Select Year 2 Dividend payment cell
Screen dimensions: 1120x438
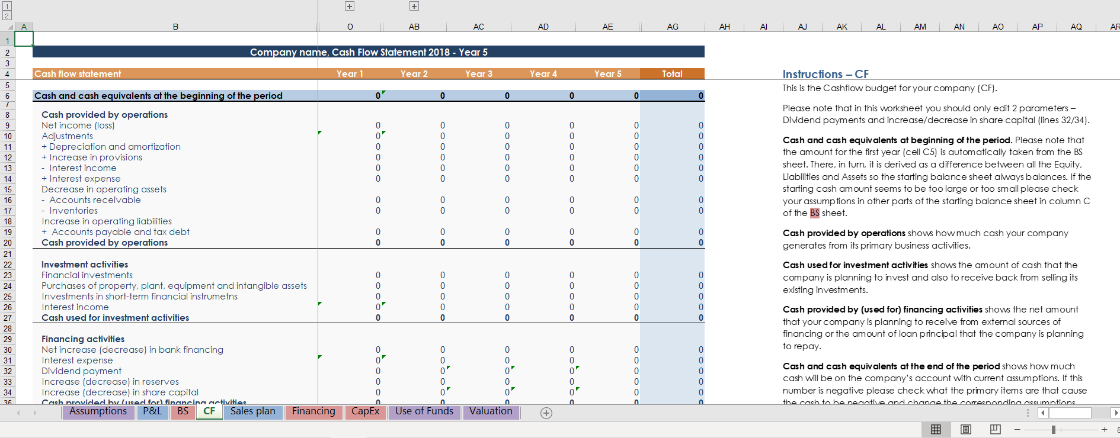click(x=414, y=371)
